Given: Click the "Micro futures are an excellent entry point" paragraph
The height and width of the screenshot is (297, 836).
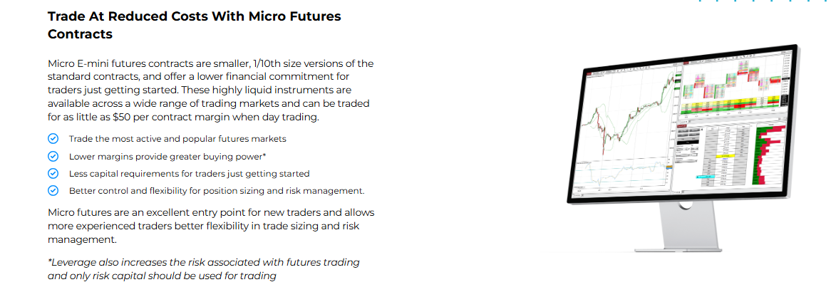Looking at the screenshot, I should [x=211, y=226].
